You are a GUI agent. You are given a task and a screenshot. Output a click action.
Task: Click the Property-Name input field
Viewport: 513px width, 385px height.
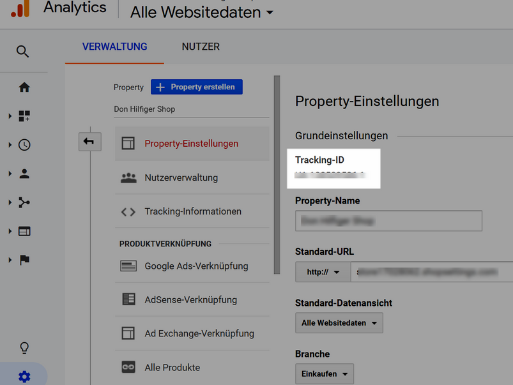(388, 221)
